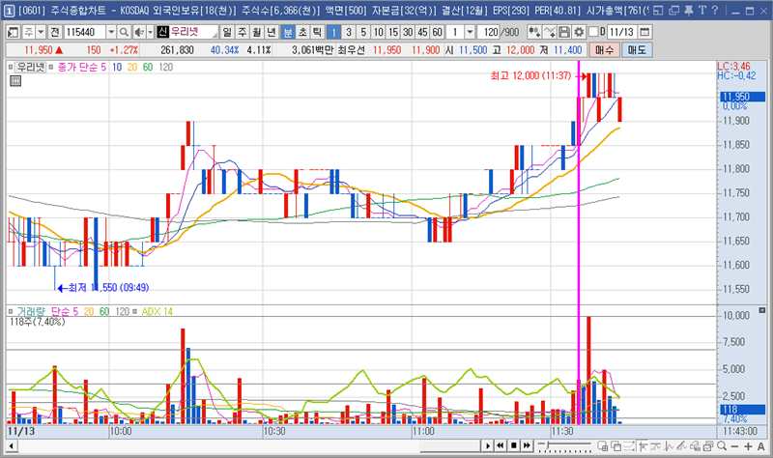Switch to the 일 (daily) chart period
773x458 pixels.
click(x=227, y=32)
